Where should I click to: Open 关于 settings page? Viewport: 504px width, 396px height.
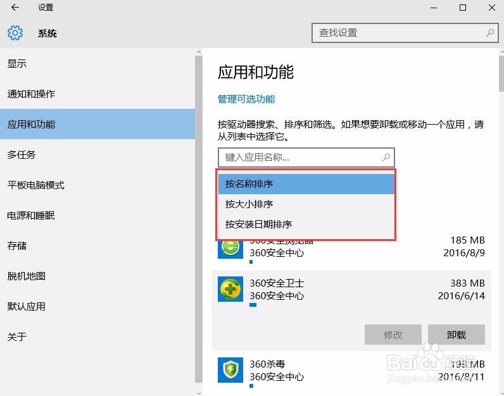tap(98, 337)
